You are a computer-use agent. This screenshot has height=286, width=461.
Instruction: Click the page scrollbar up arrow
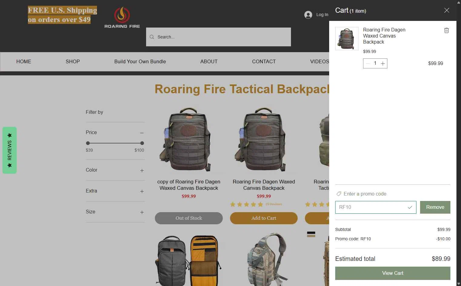[459, 2]
